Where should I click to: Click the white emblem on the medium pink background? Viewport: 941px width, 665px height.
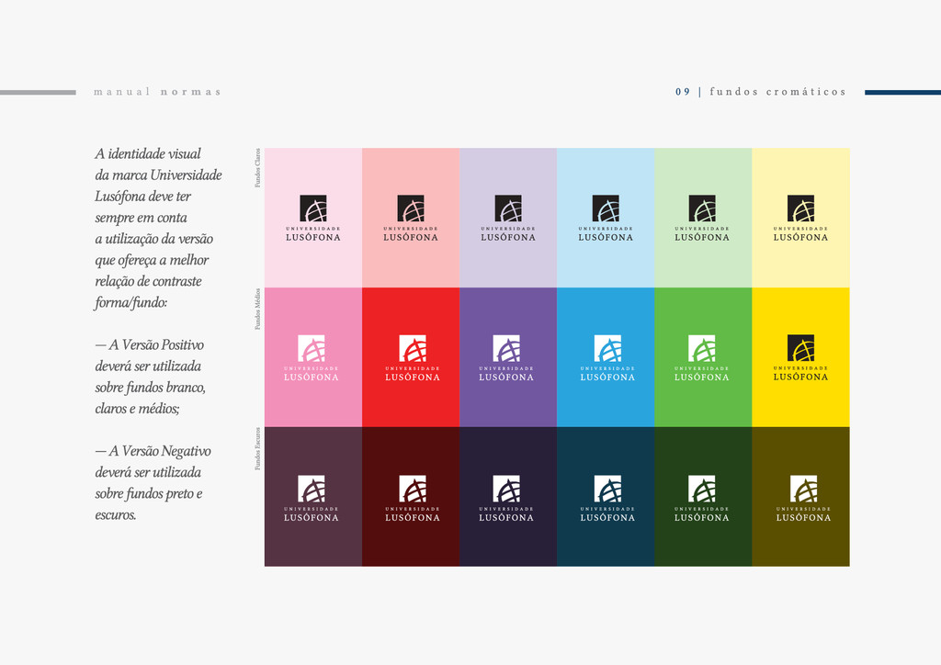click(312, 348)
